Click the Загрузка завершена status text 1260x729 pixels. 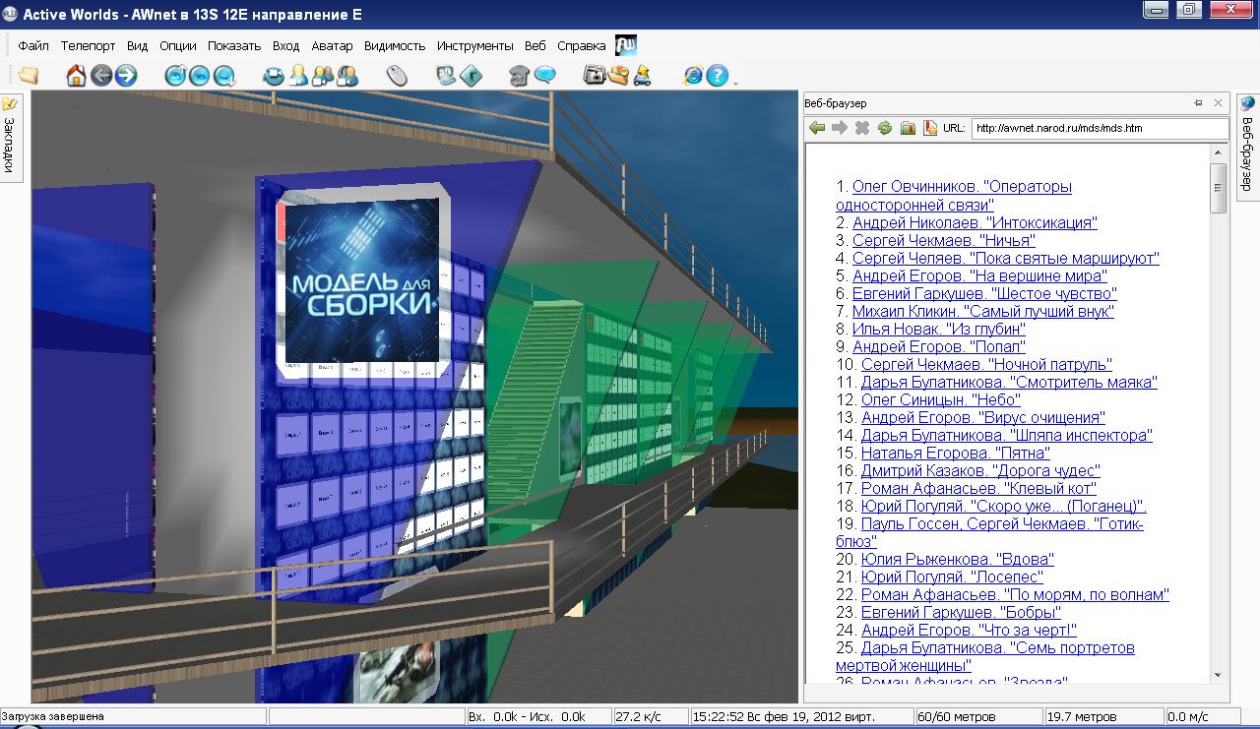(53, 716)
